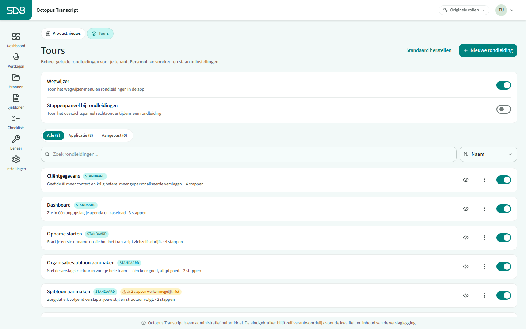The width and height of the screenshot is (526, 329).
Task: Click the Organisatiesjabloon aanmaken tour title
Action: 81,263
